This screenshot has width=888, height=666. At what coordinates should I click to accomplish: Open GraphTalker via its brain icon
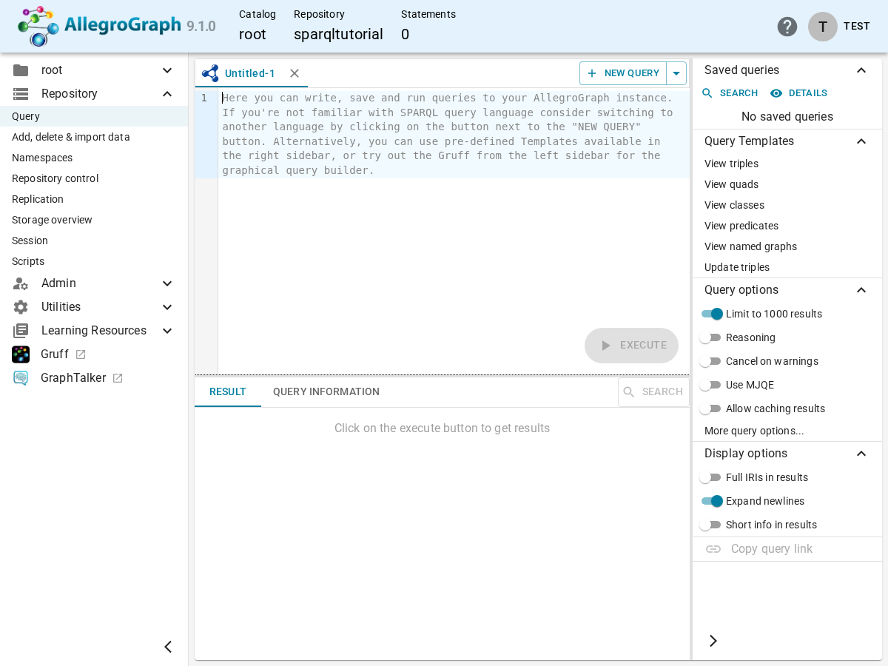point(21,378)
